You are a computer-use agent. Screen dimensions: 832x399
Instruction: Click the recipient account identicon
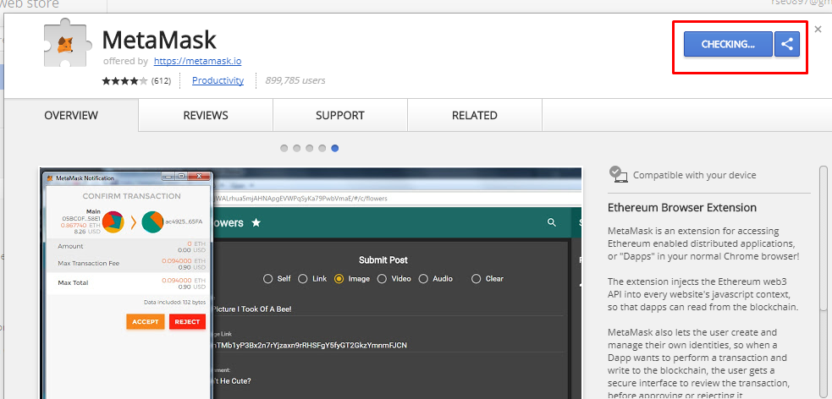[x=152, y=222]
